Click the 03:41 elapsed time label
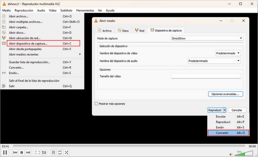 [x=6, y=146]
